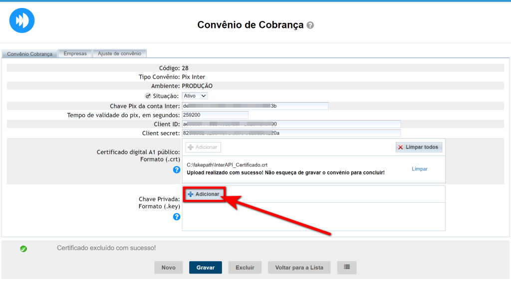This screenshot has height=287, width=511.
Task: Save the convênio with Gravar
Action: click(x=205, y=268)
